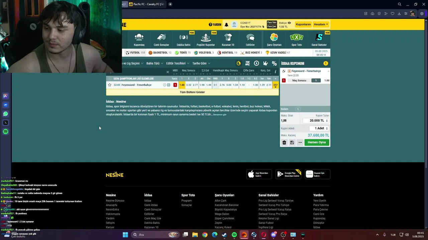
Task: Click the live stream play filter icon
Action: [x=256, y=63]
